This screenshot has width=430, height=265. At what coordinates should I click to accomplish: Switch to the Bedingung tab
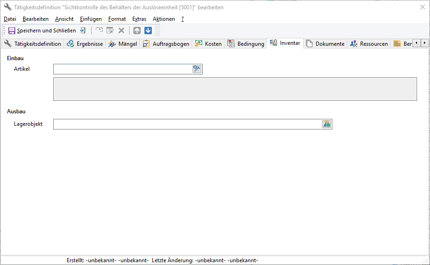pos(246,44)
